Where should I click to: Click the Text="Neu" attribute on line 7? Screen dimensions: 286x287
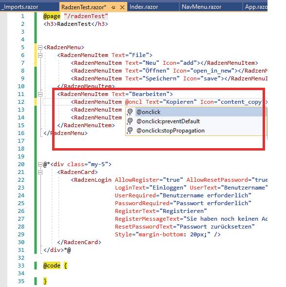point(142,63)
